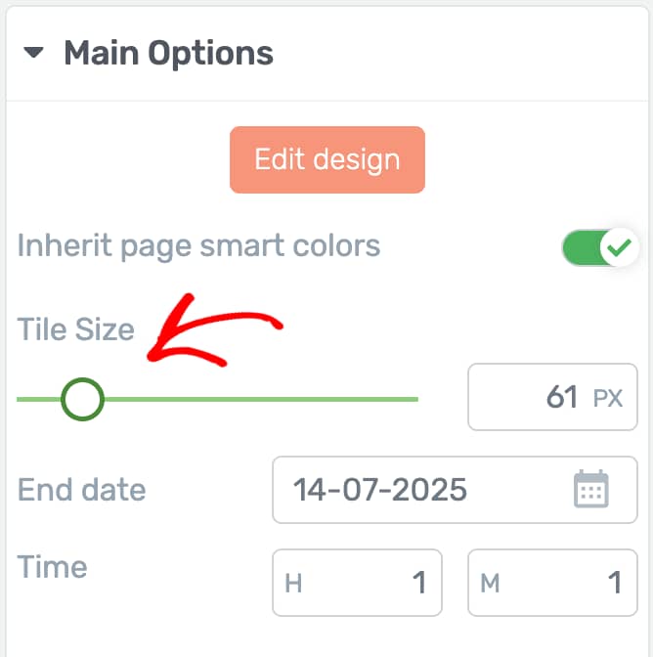Open the calendar icon in End date

tap(590, 489)
